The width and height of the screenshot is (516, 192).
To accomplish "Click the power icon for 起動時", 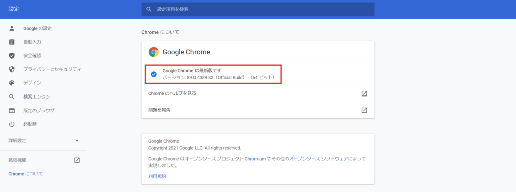I will click(12, 124).
